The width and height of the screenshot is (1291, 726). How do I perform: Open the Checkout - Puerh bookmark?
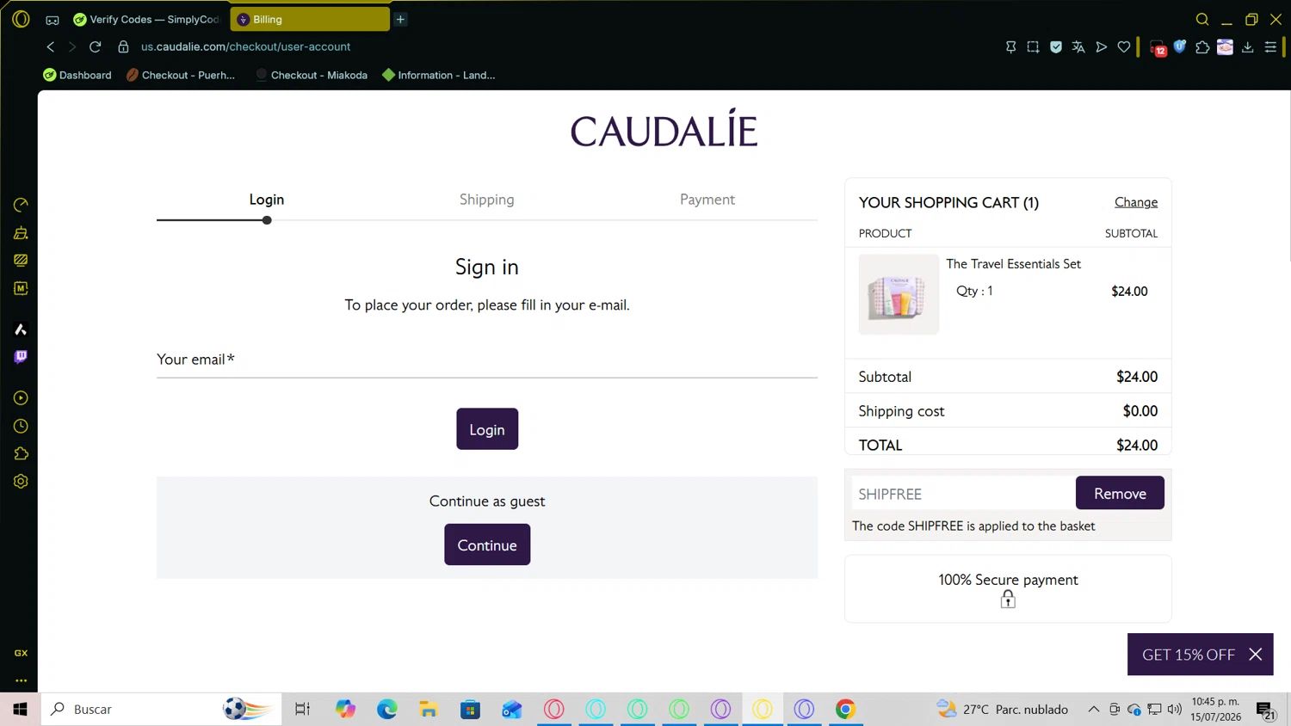(x=181, y=75)
